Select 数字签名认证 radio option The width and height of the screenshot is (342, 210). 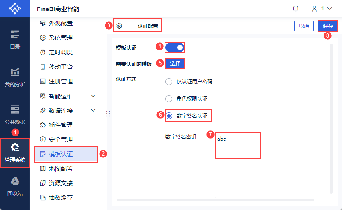click(169, 115)
